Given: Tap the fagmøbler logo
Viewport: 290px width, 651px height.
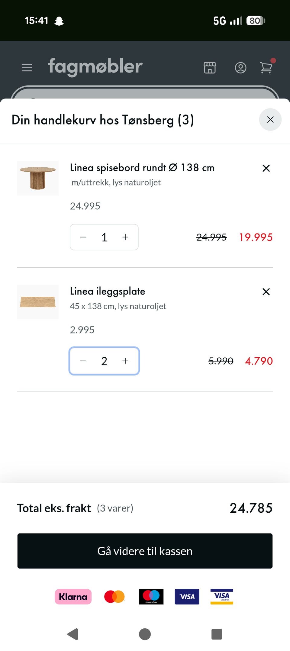Looking at the screenshot, I should click(x=95, y=66).
